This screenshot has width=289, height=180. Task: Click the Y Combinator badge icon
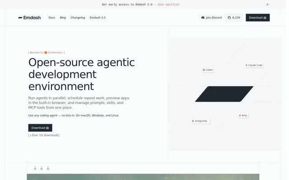click(46, 53)
